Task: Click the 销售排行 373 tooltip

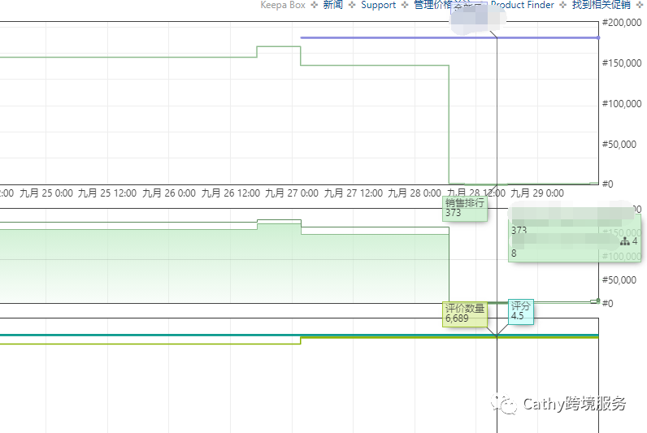Action: tap(465, 209)
